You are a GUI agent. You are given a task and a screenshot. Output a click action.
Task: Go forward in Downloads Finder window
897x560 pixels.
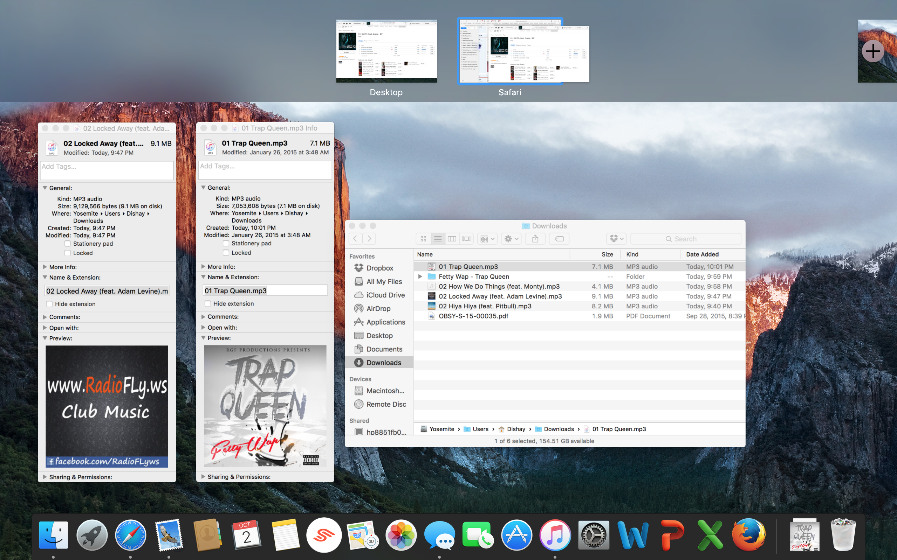[369, 239]
